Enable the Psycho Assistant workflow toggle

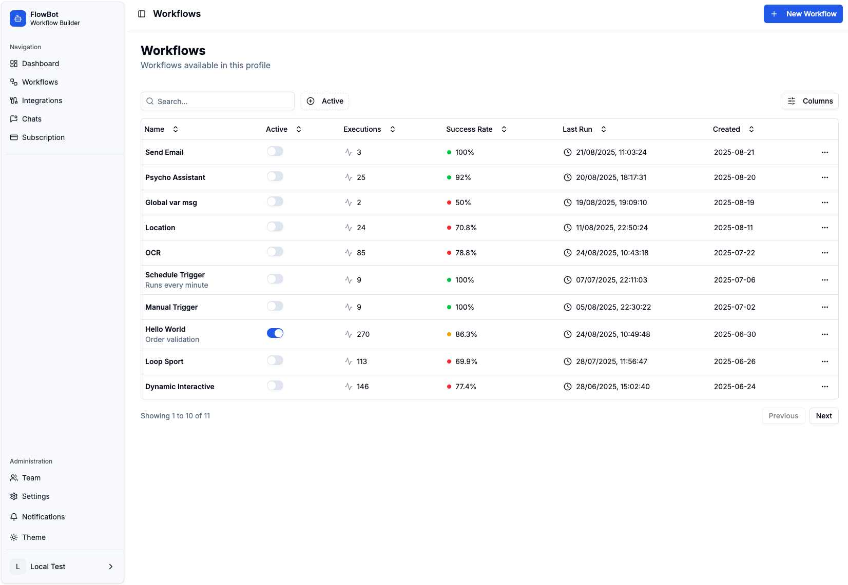pyautogui.click(x=275, y=176)
